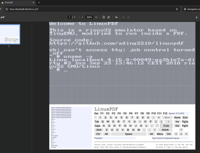This screenshot has width=200, height=153.
Task: Bookmark this page with the star icon
Action: (177, 9)
